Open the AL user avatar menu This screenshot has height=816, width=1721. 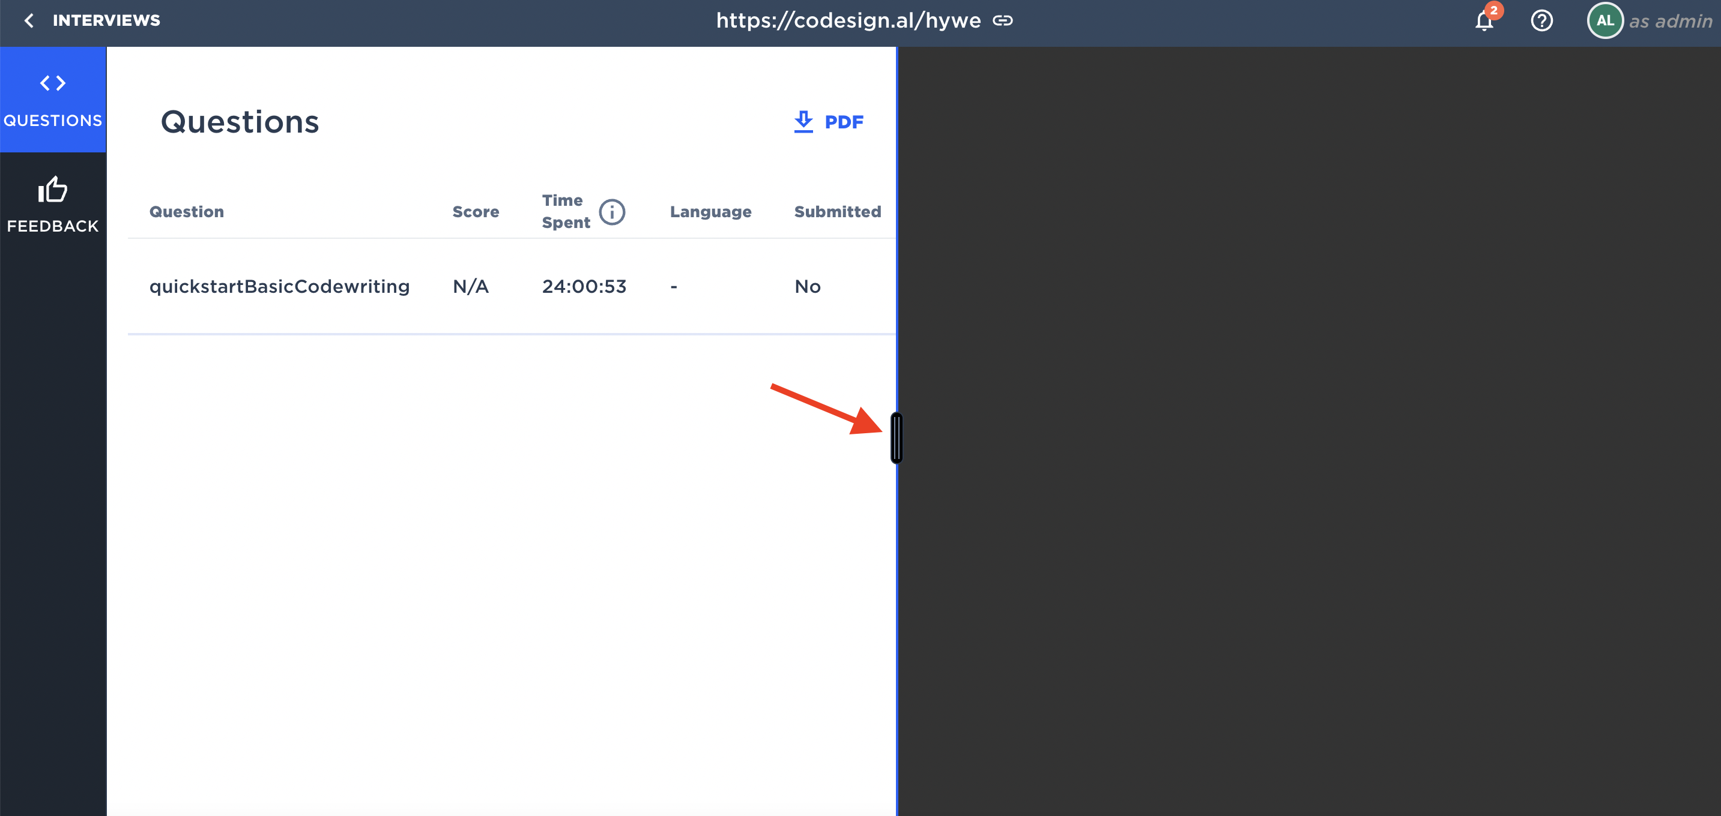(x=1605, y=21)
